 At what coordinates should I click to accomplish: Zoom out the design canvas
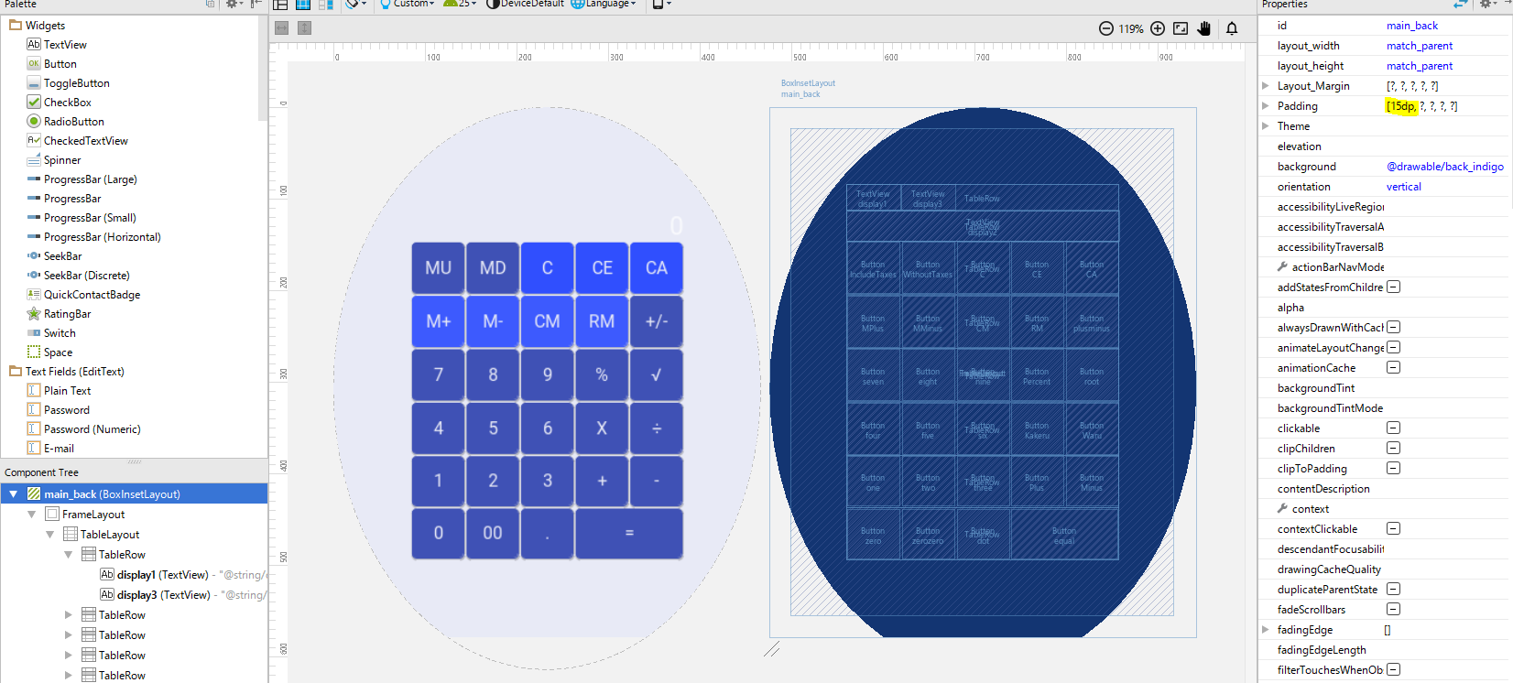tap(1106, 28)
